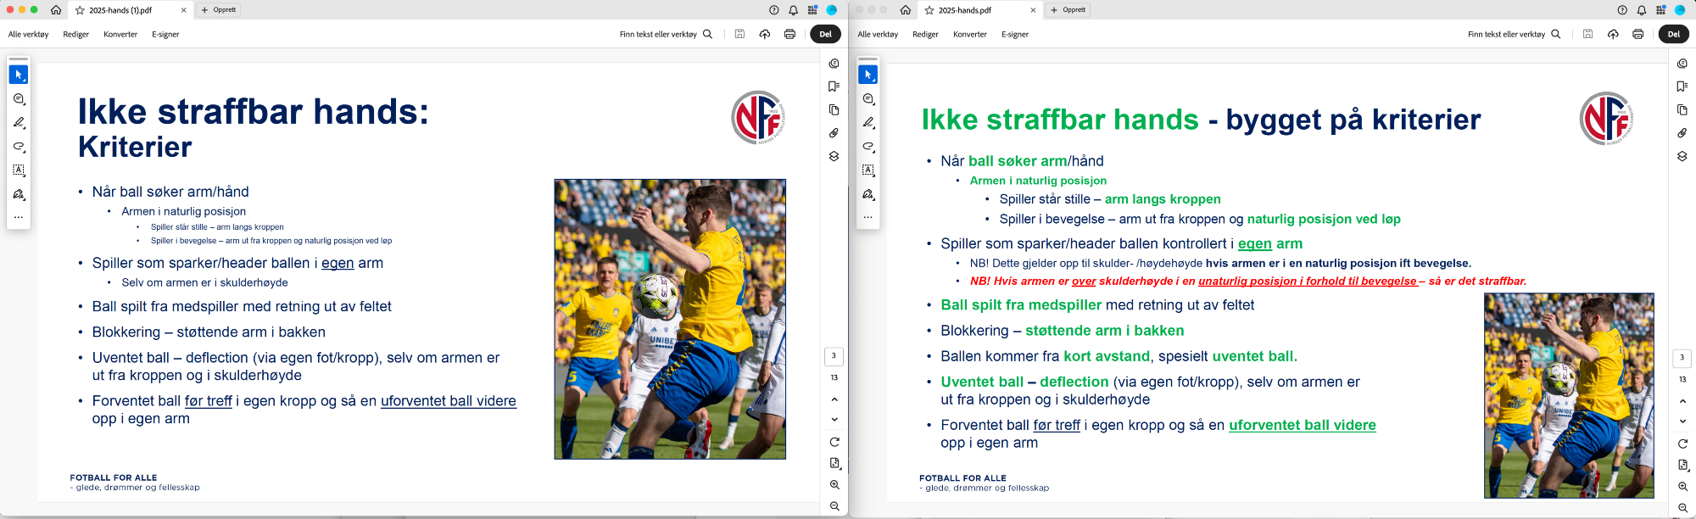Go to next page arrow in 2025-hands (1).pdf window

click(834, 420)
